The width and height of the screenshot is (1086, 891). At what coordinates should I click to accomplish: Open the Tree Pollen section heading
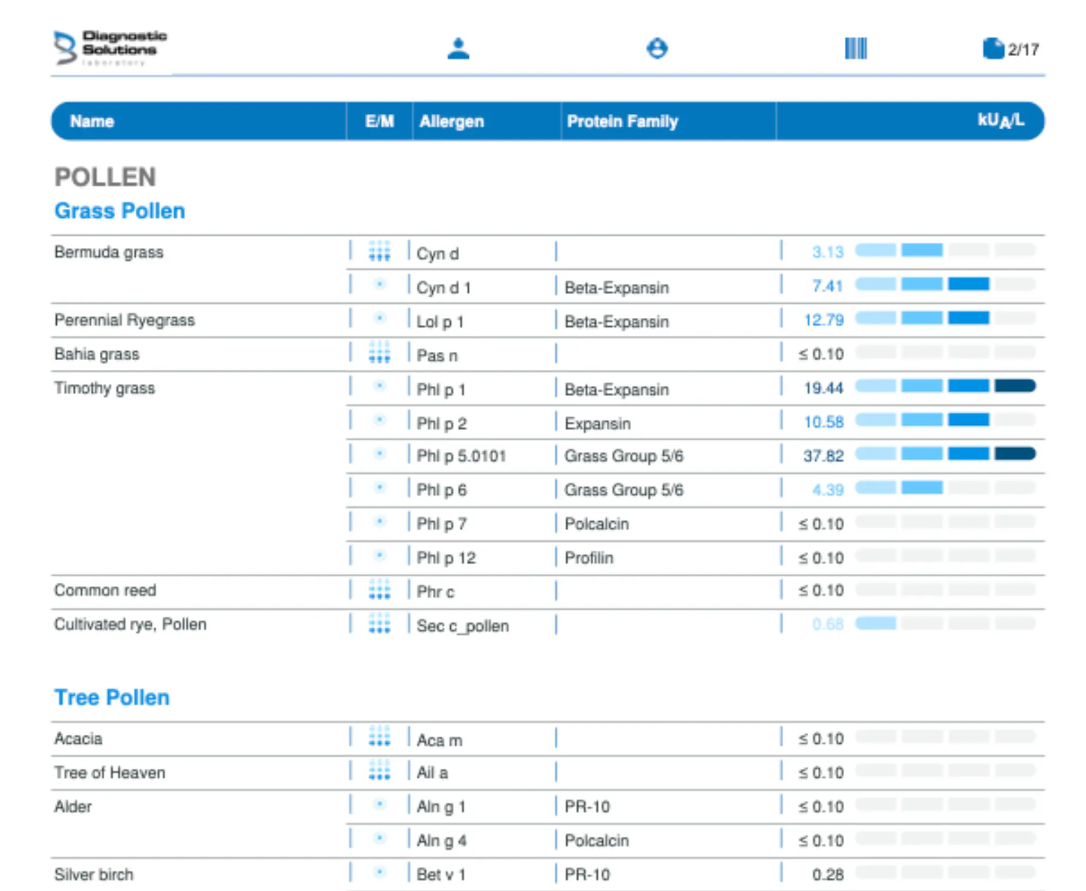pyautogui.click(x=112, y=697)
